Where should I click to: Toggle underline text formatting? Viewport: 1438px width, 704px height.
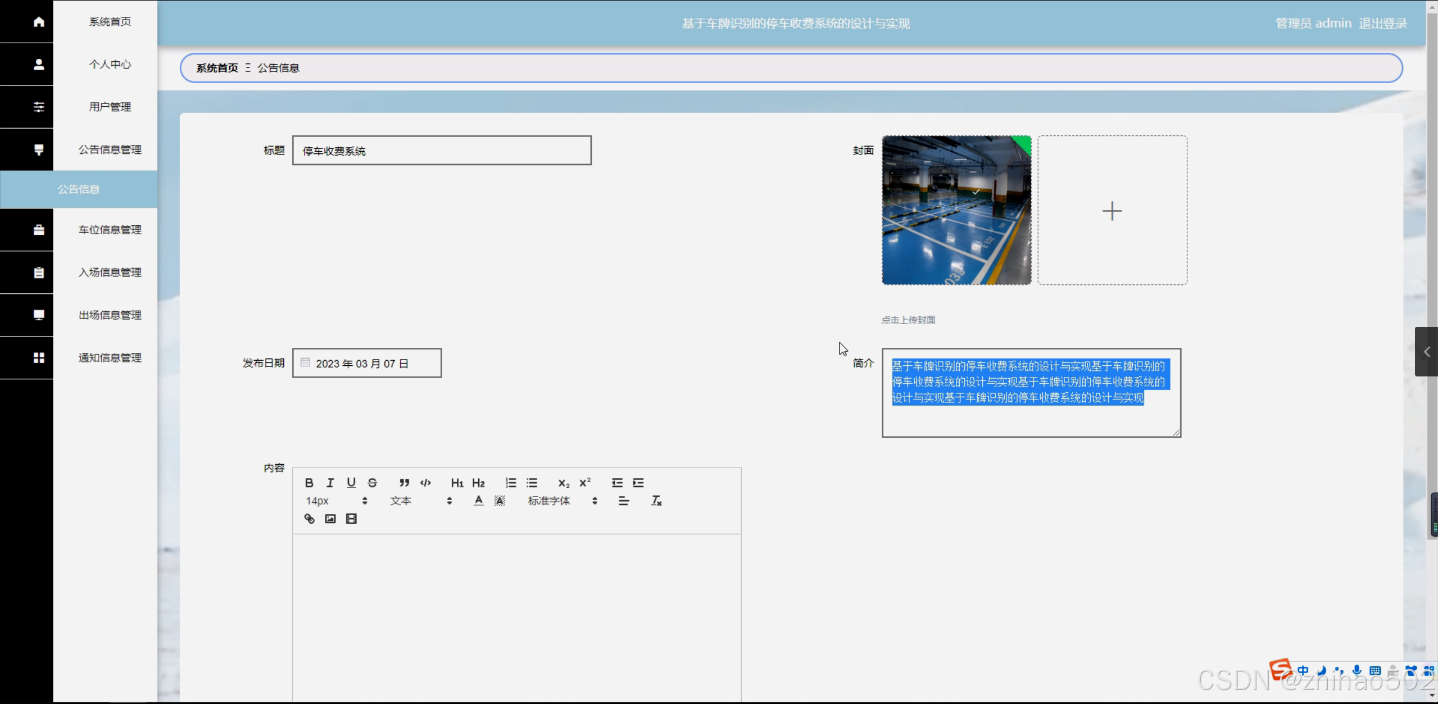pos(351,483)
